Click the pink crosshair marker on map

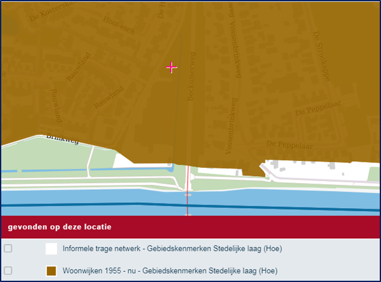(x=171, y=68)
